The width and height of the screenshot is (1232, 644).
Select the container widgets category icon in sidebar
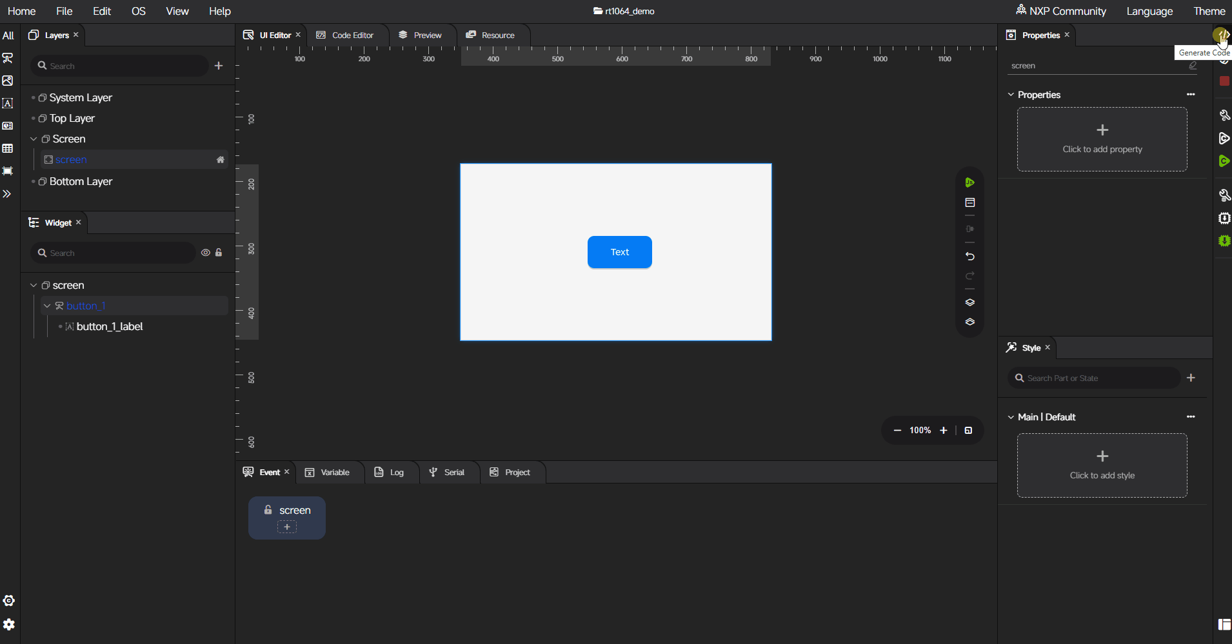pyautogui.click(x=8, y=171)
